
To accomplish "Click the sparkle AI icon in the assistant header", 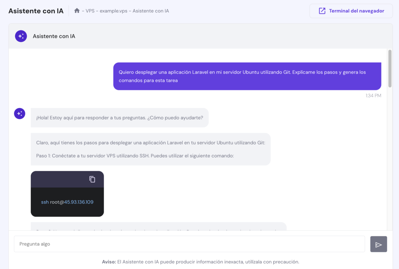I will click(x=21, y=36).
